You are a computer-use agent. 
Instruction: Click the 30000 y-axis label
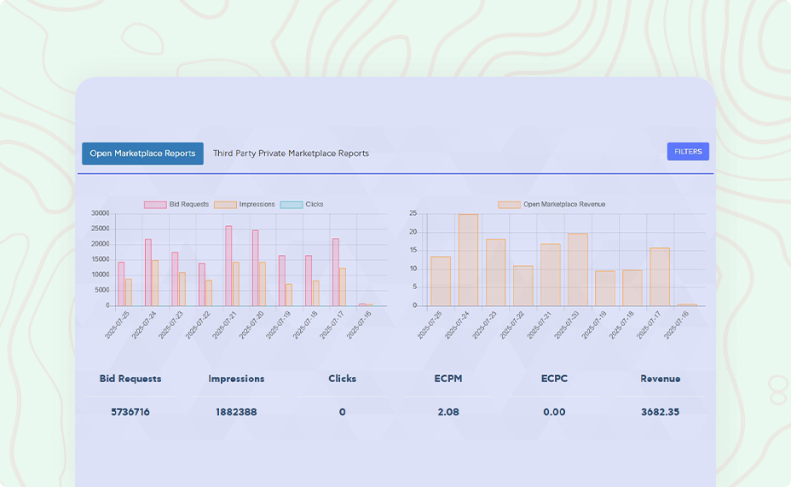(101, 213)
